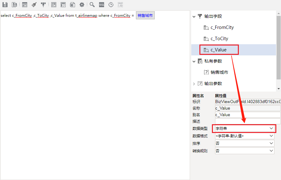Click the 私有参数 label
Screen dimensions: 281x180
click(213, 61)
